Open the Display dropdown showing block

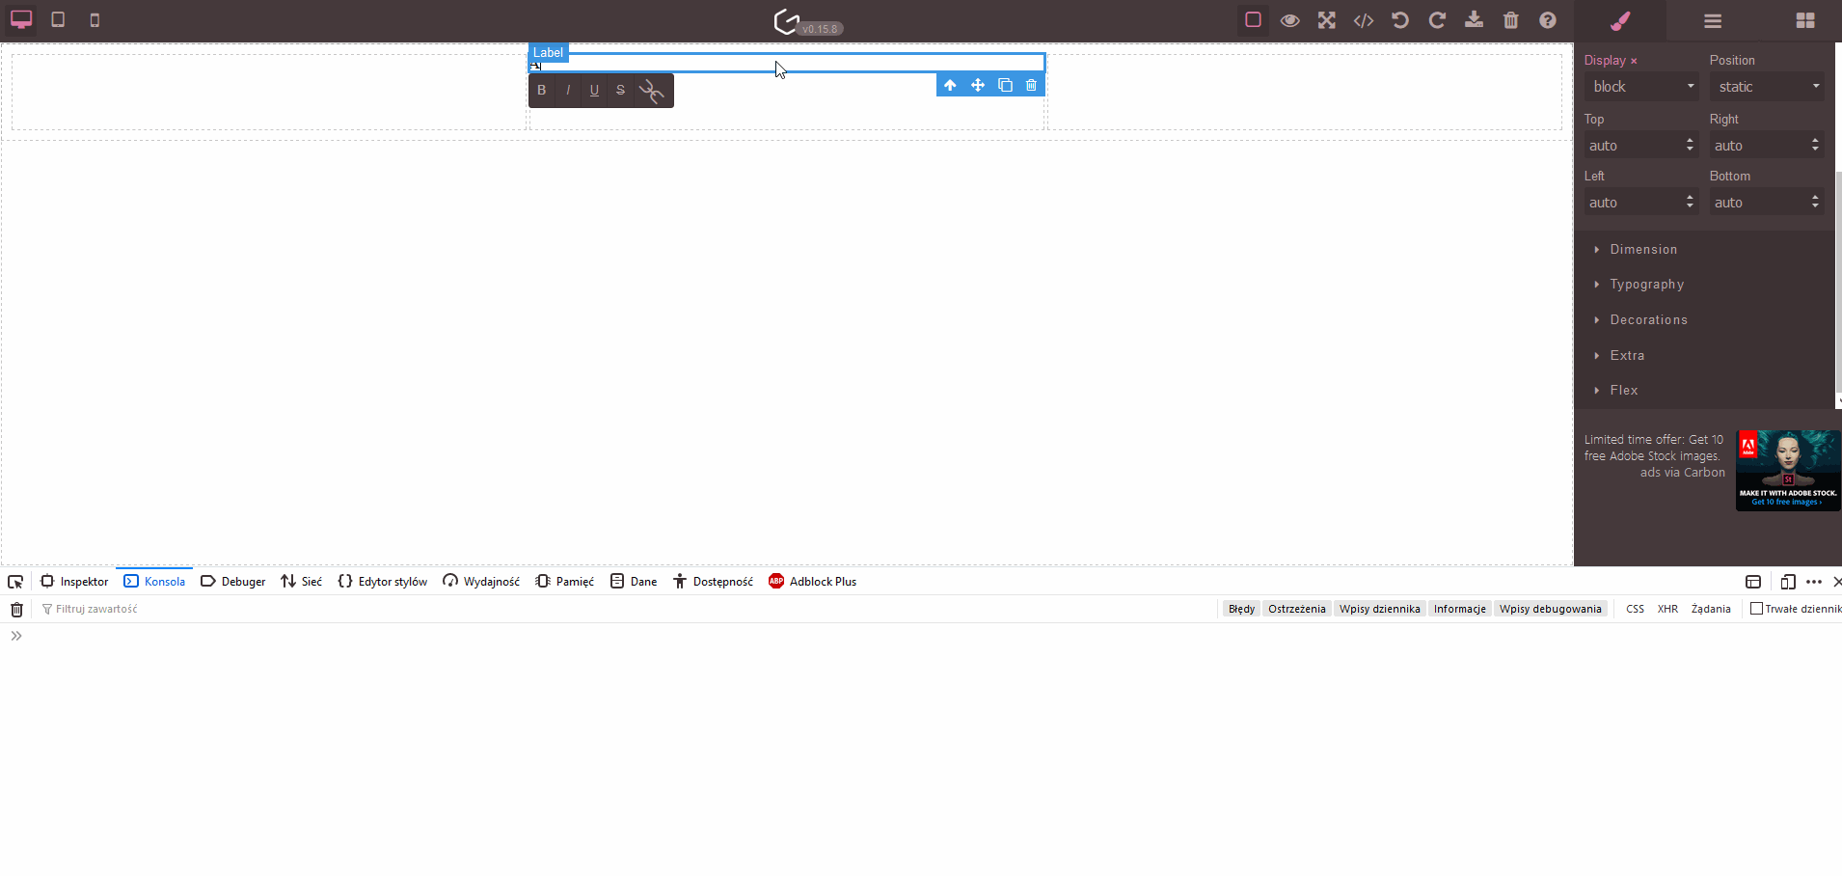pyautogui.click(x=1640, y=86)
